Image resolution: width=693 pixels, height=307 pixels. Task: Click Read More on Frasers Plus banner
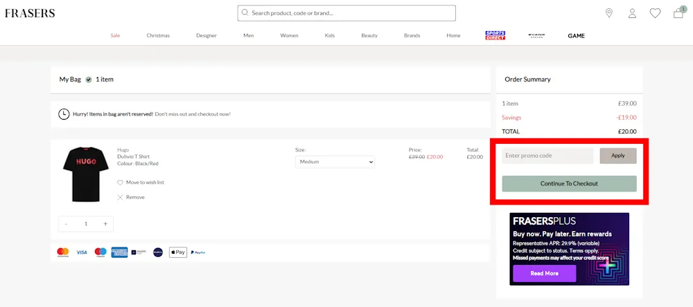[x=544, y=273]
